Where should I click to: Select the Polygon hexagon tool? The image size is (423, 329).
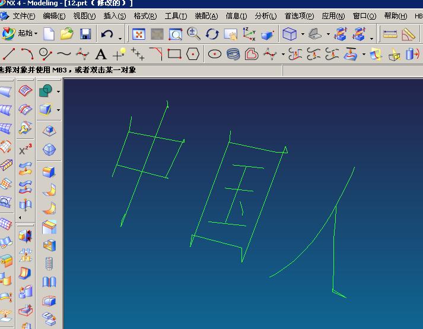(193, 54)
